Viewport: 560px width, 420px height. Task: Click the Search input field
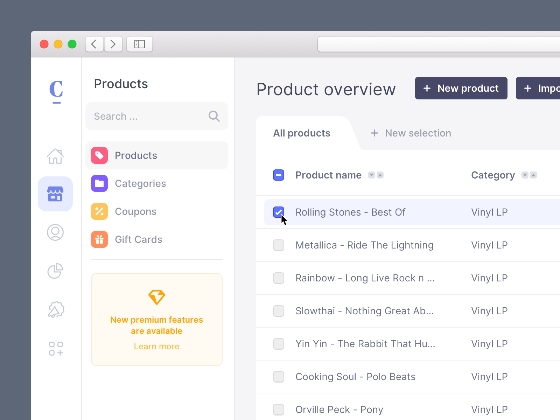coord(157,116)
